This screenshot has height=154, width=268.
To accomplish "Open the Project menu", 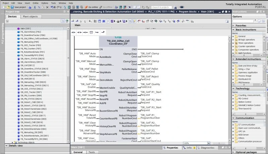I will coord(5,3).
